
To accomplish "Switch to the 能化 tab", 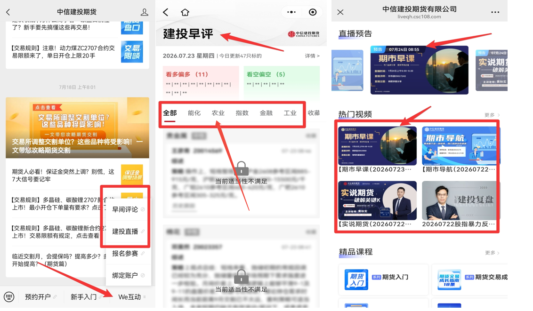I will point(194,113).
